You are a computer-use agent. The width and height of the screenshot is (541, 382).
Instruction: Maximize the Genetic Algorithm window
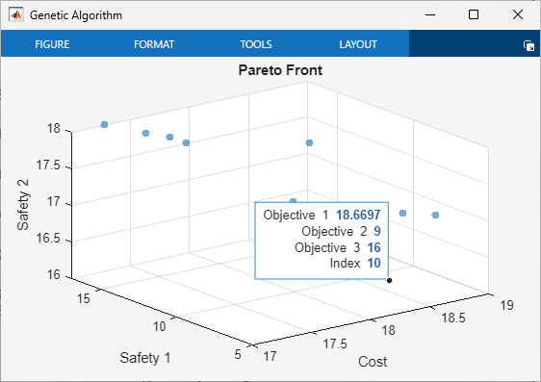coord(474,14)
